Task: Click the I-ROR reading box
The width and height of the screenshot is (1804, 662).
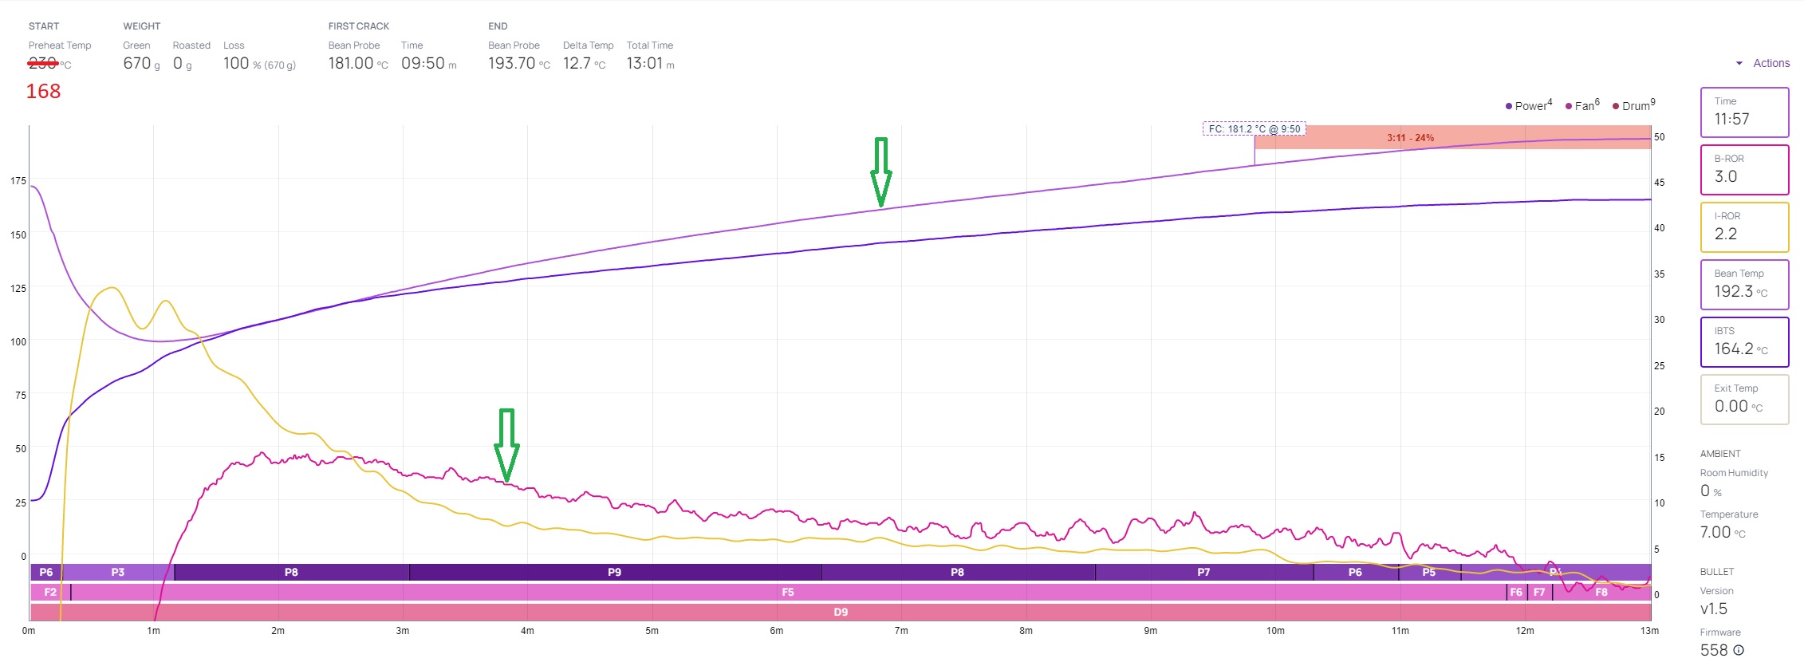Action: click(1744, 227)
